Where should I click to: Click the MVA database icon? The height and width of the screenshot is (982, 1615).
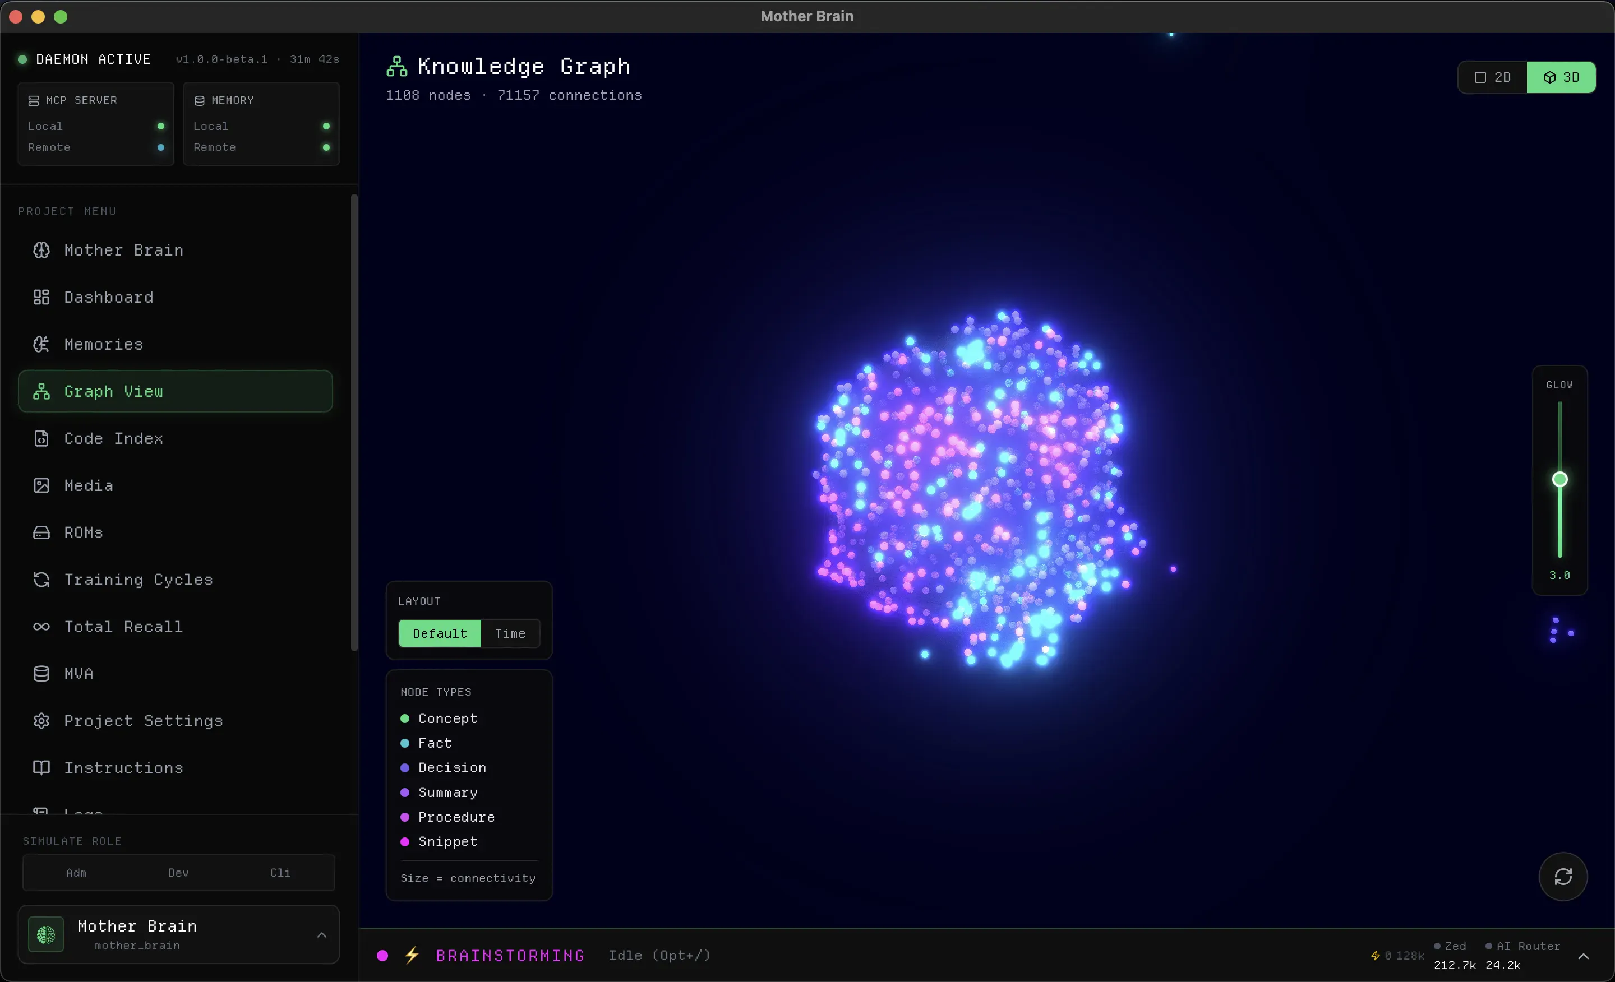pyautogui.click(x=41, y=674)
